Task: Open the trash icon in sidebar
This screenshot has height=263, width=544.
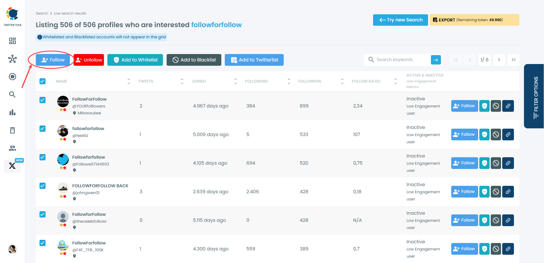Action: coord(12,130)
